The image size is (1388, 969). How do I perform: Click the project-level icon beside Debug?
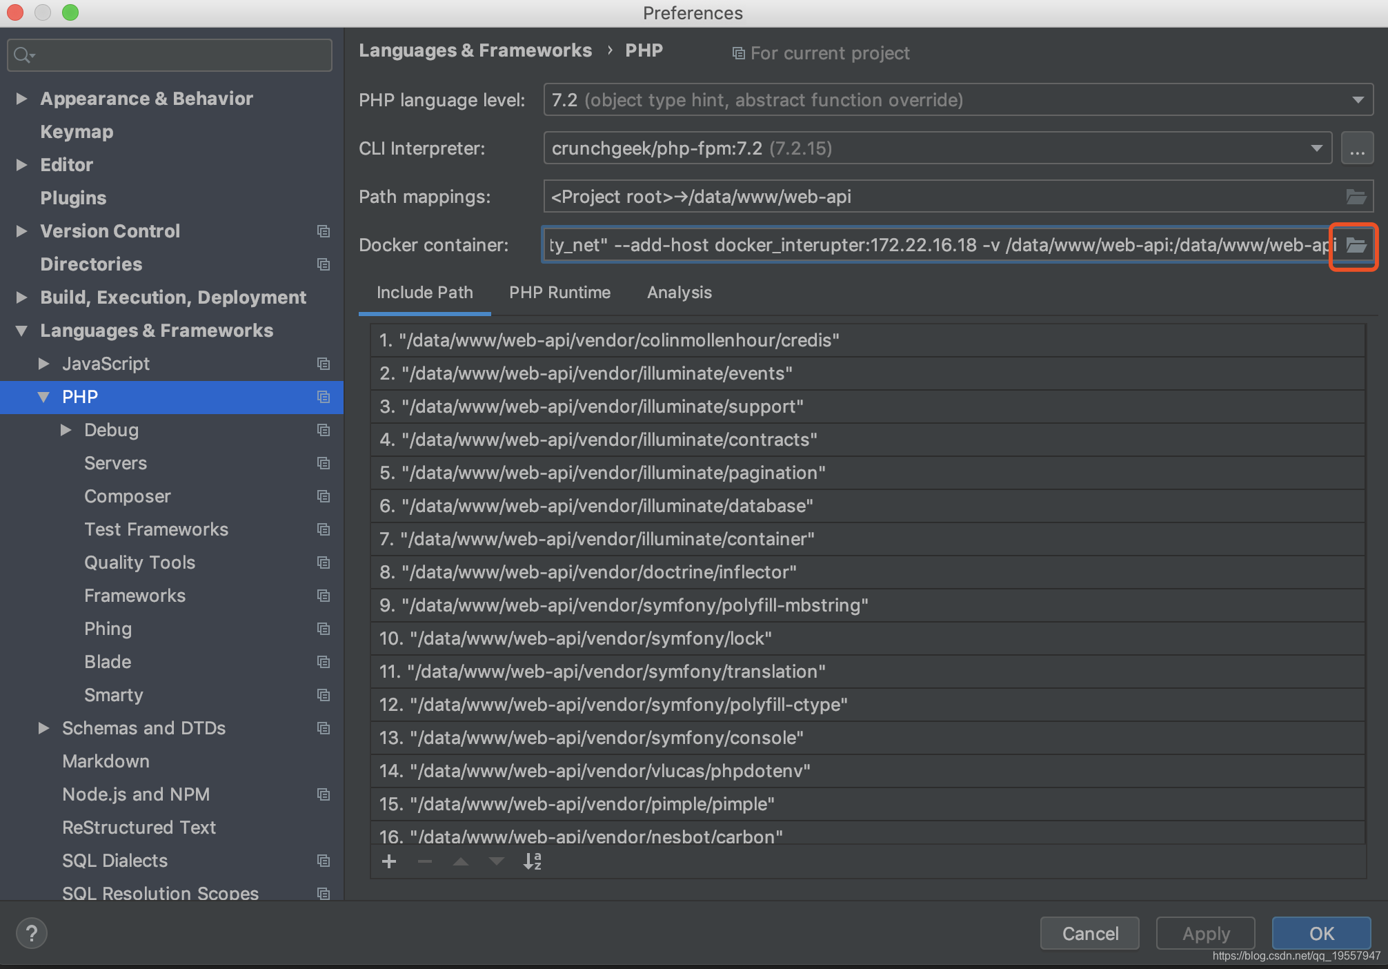324,430
